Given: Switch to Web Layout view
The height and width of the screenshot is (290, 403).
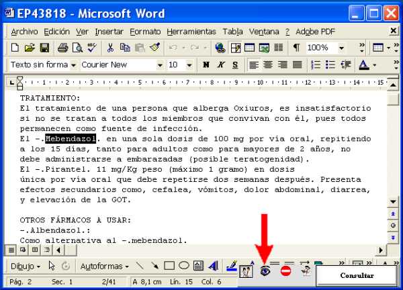Looking at the screenshot, I should 23,250.
